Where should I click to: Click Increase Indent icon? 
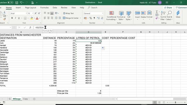60,18
